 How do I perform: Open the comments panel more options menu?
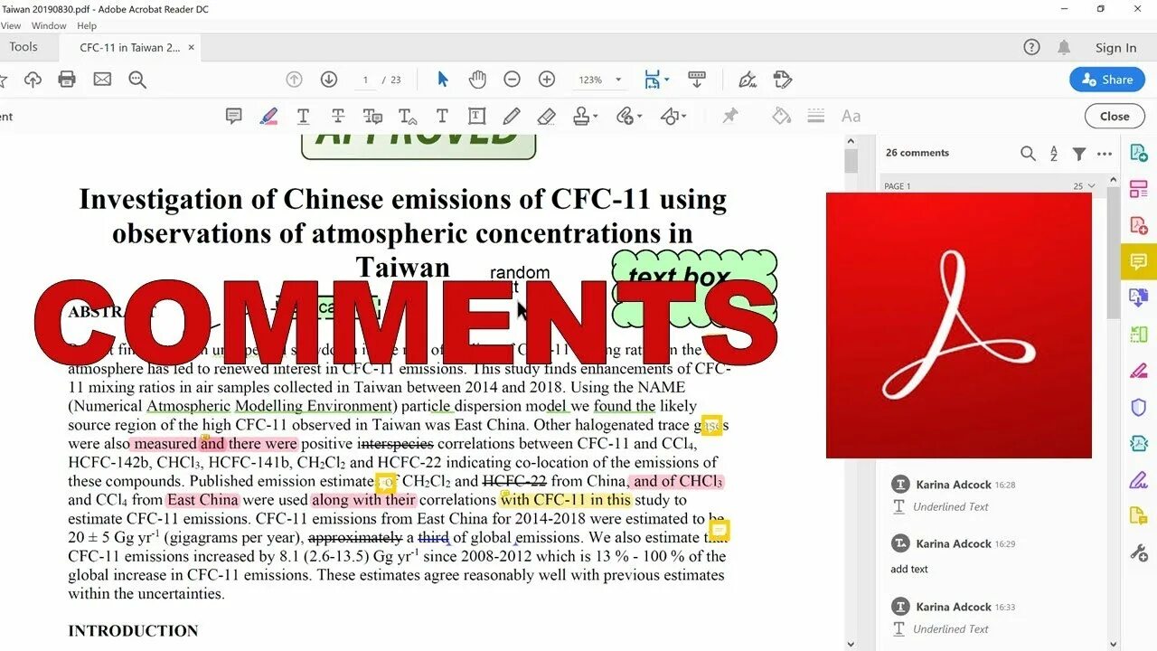(1105, 154)
